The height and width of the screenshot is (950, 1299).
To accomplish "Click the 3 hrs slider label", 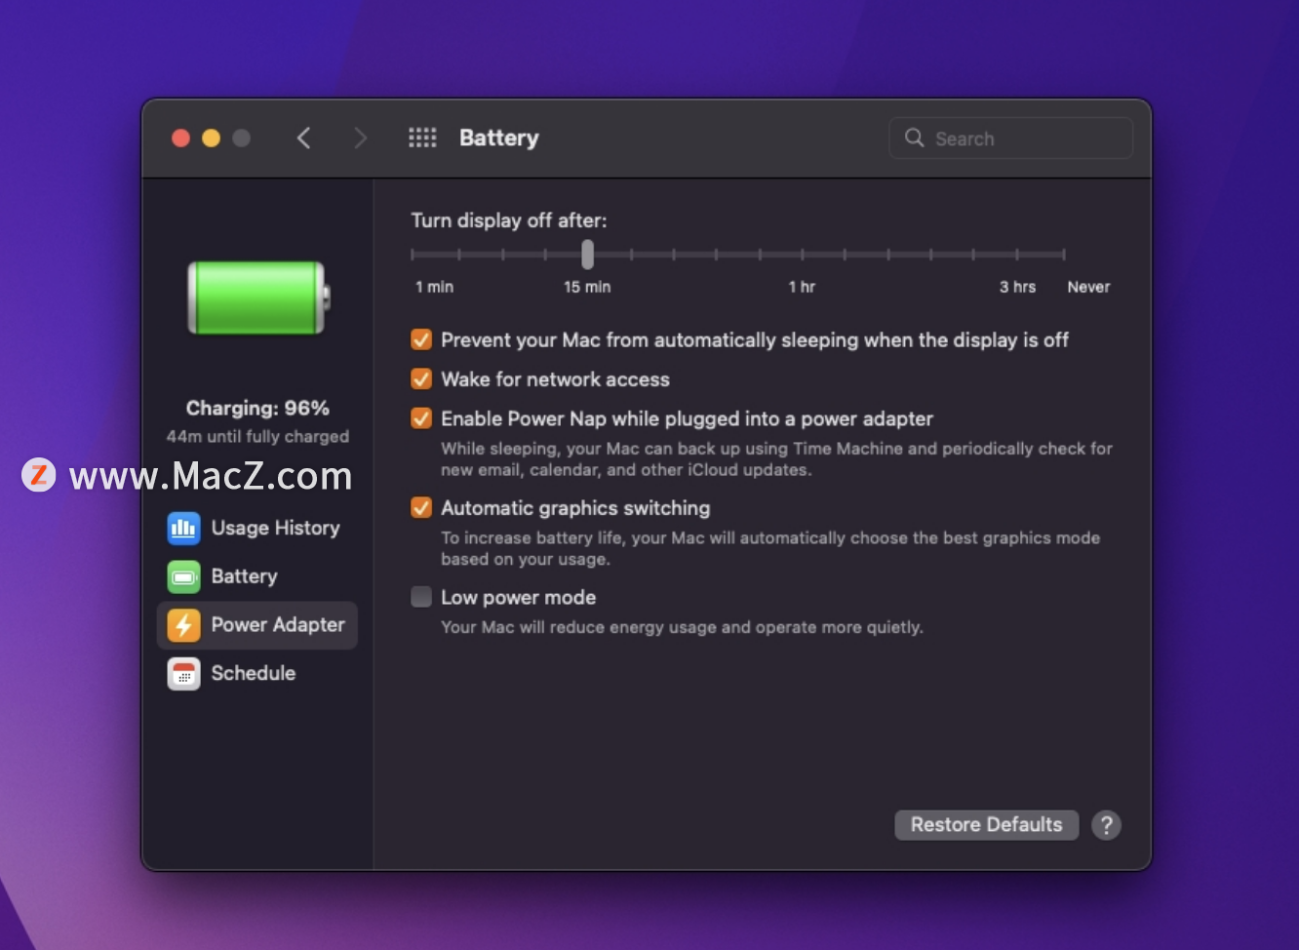I will pos(1017,287).
